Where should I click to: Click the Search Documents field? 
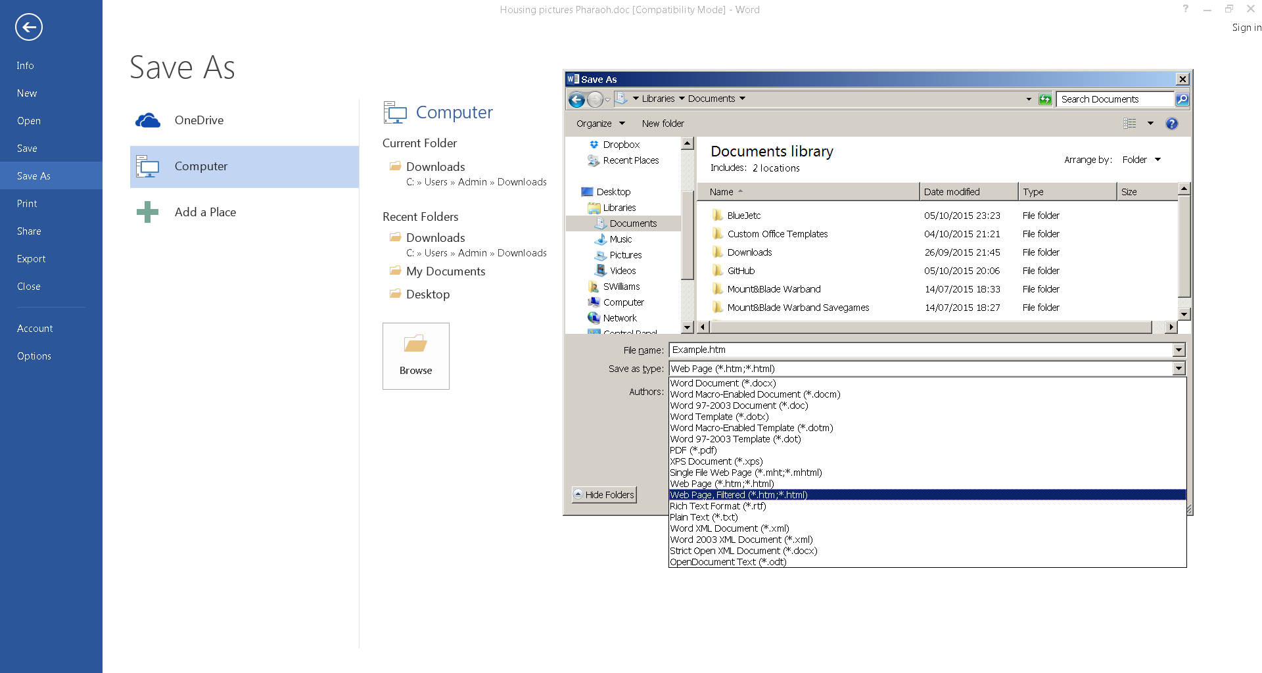tap(1115, 99)
